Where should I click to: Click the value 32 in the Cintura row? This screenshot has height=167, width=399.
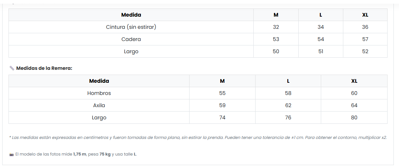click(x=276, y=27)
